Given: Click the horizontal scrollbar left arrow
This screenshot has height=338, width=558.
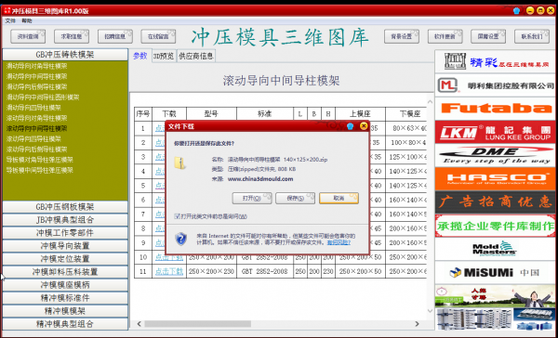Looking at the screenshot, I should coord(139,324).
